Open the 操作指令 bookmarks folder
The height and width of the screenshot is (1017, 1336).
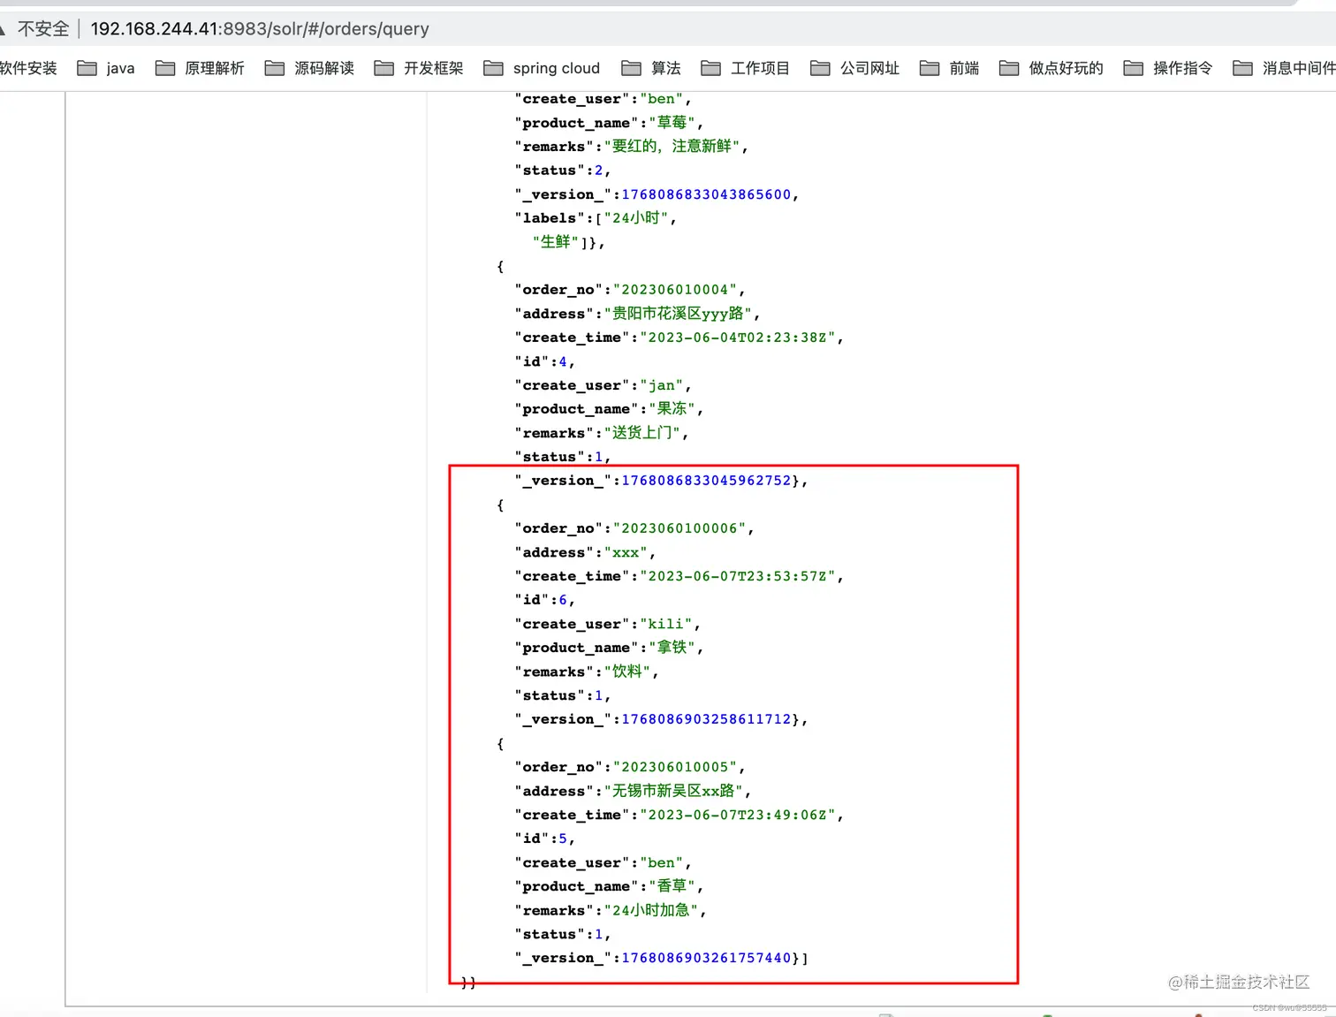tap(1167, 68)
